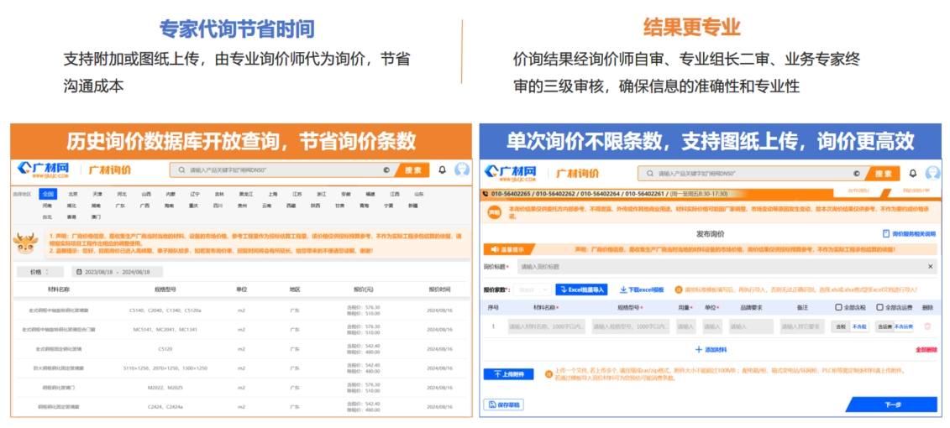Clear the inquiry title with the X icon
950x428 pixels.
930,267
